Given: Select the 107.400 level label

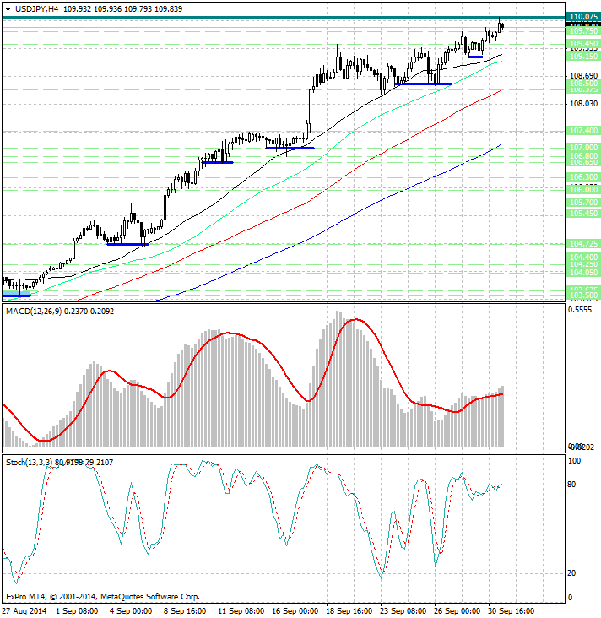Looking at the screenshot, I should [x=583, y=131].
